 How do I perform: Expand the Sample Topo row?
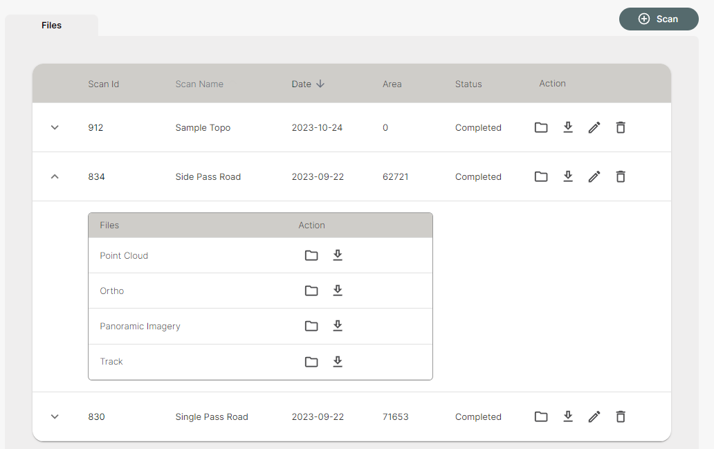55,127
